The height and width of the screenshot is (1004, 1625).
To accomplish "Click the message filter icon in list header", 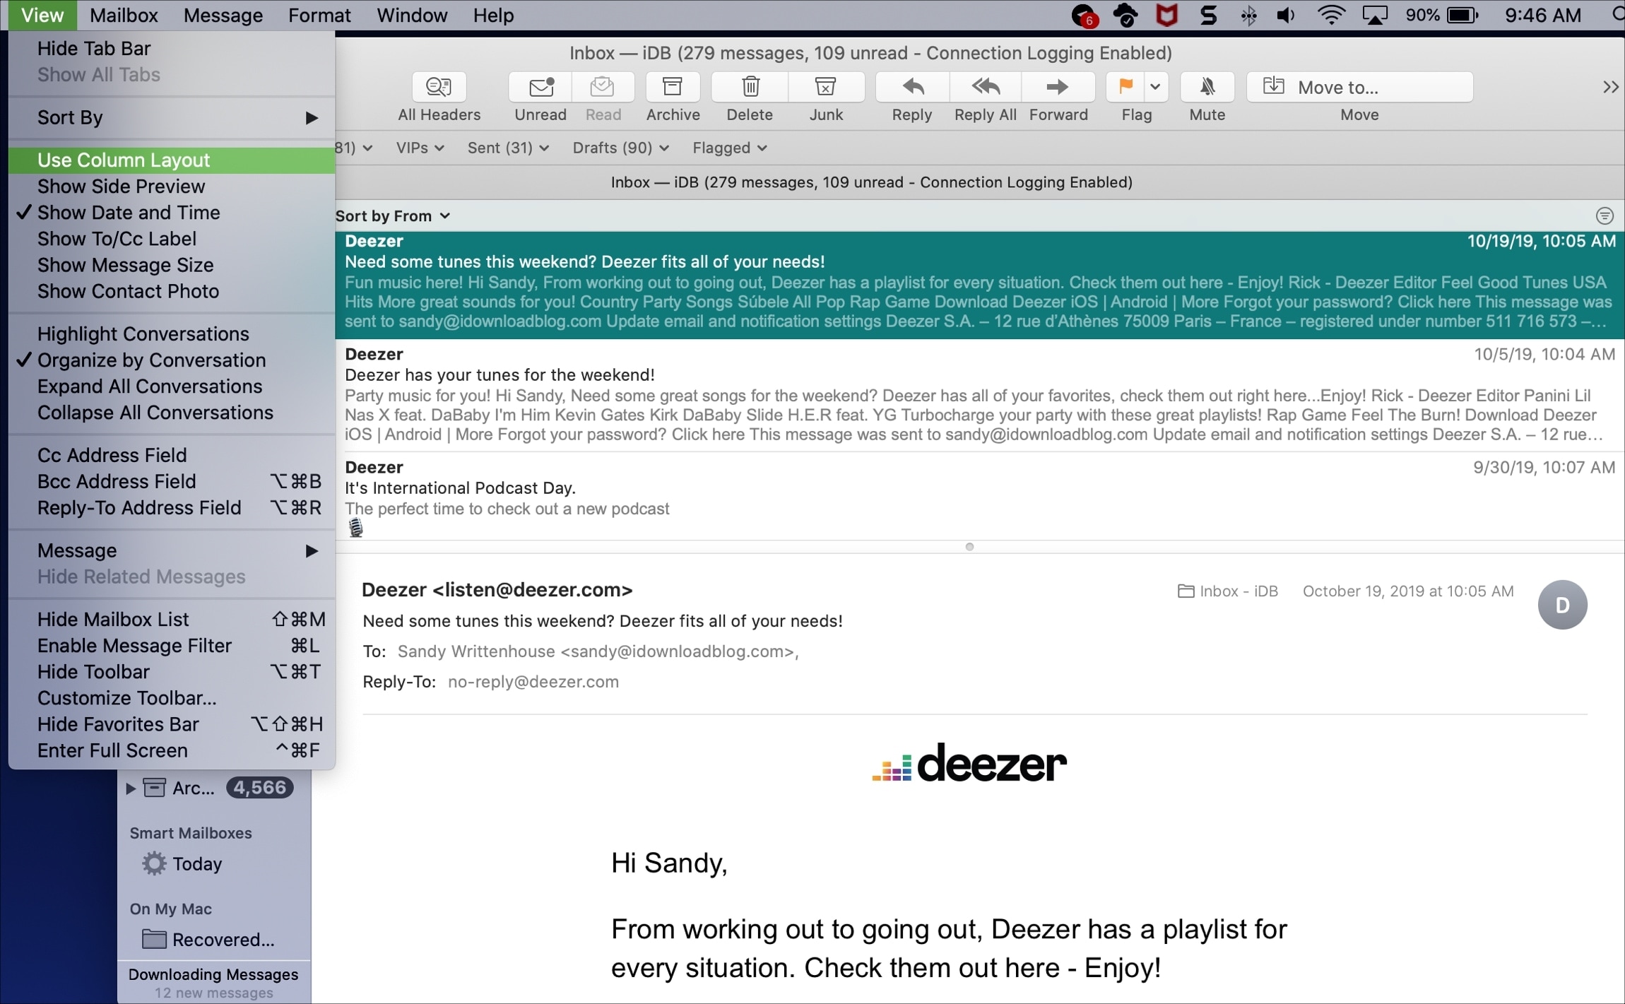I will (1605, 215).
